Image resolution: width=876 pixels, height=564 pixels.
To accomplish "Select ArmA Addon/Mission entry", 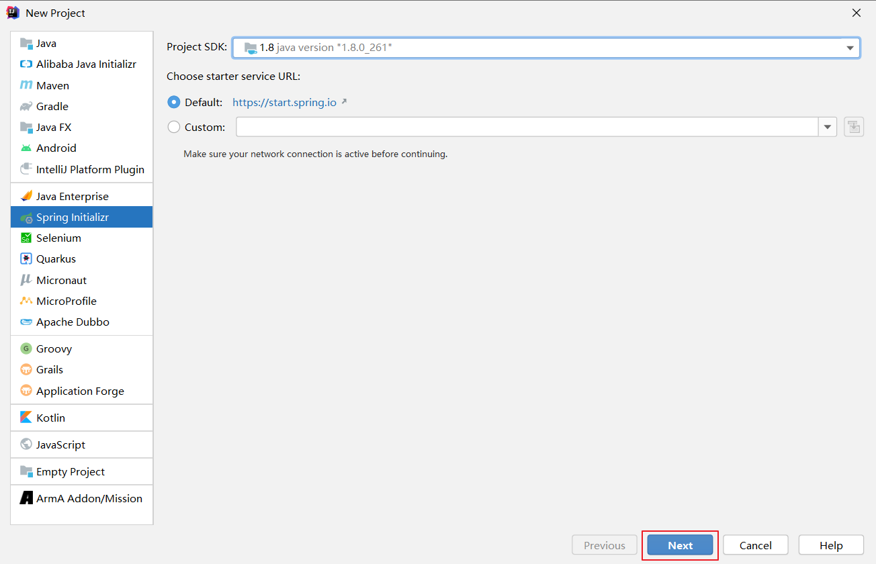I will tap(82, 498).
